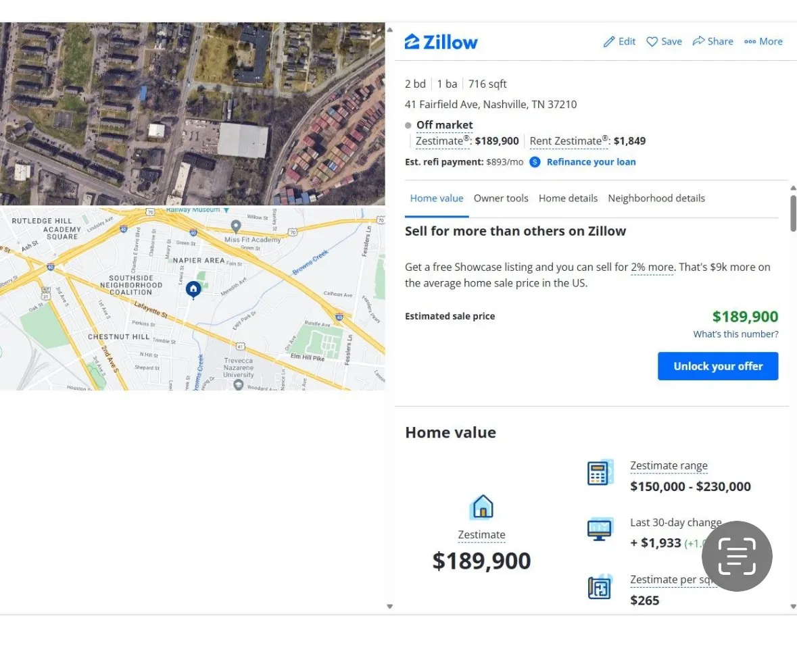Click the Share arrow icon
The width and height of the screenshot is (797, 664).
point(698,42)
